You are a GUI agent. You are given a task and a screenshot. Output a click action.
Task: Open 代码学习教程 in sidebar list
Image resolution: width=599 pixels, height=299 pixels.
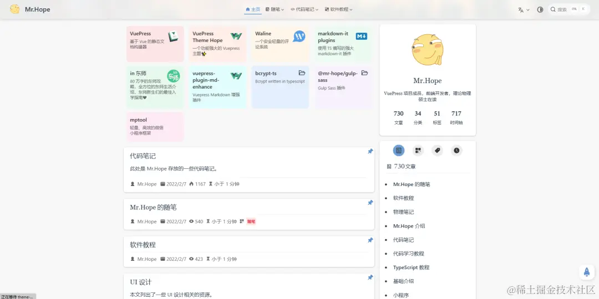point(408,254)
